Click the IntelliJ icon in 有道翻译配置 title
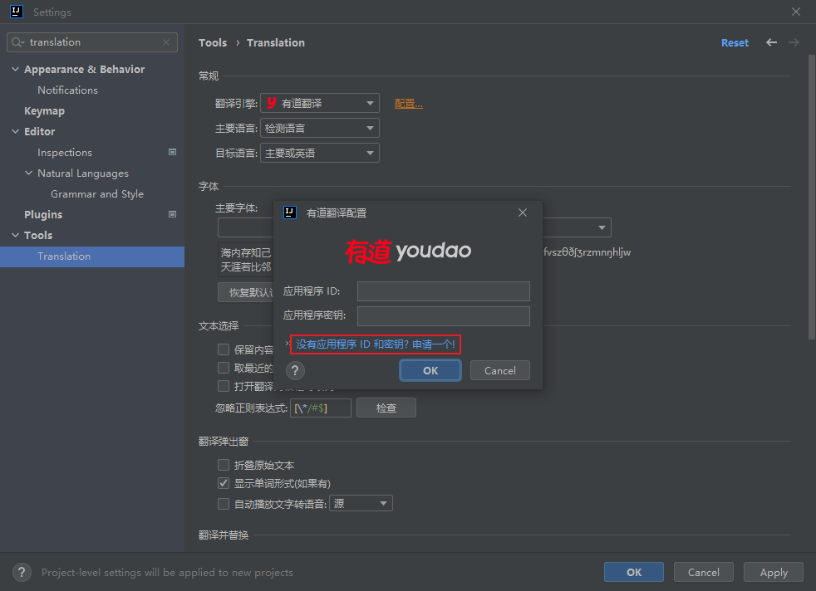 coord(290,212)
